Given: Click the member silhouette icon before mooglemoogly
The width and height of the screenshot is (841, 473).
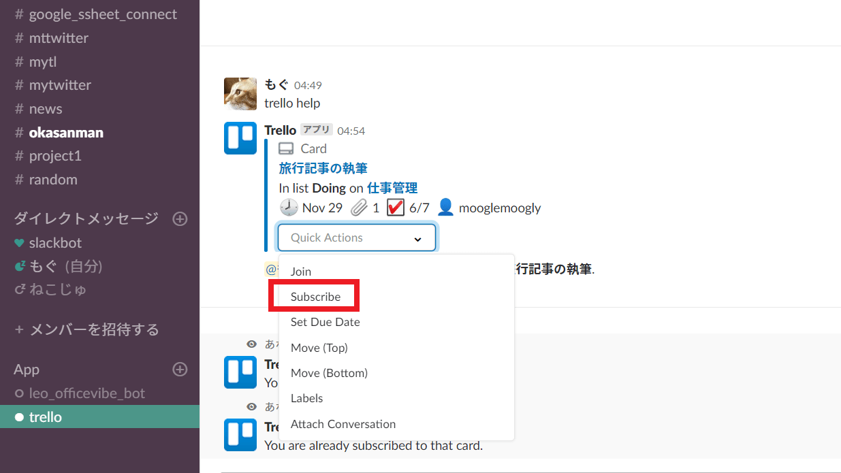Looking at the screenshot, I should click(x=445, y=208).
